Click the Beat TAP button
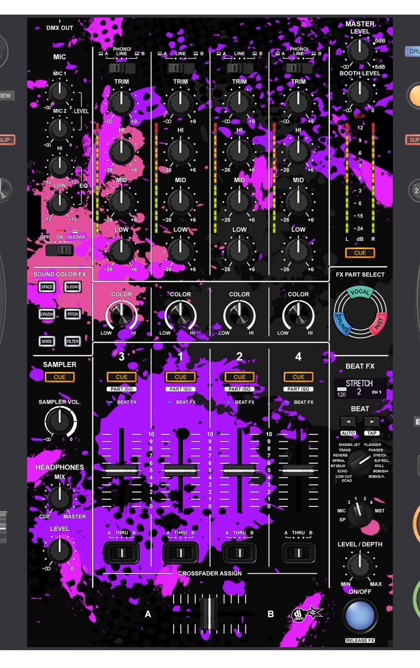Image resolution: width=420 pixels, height=668 pixels. [372, 433]
